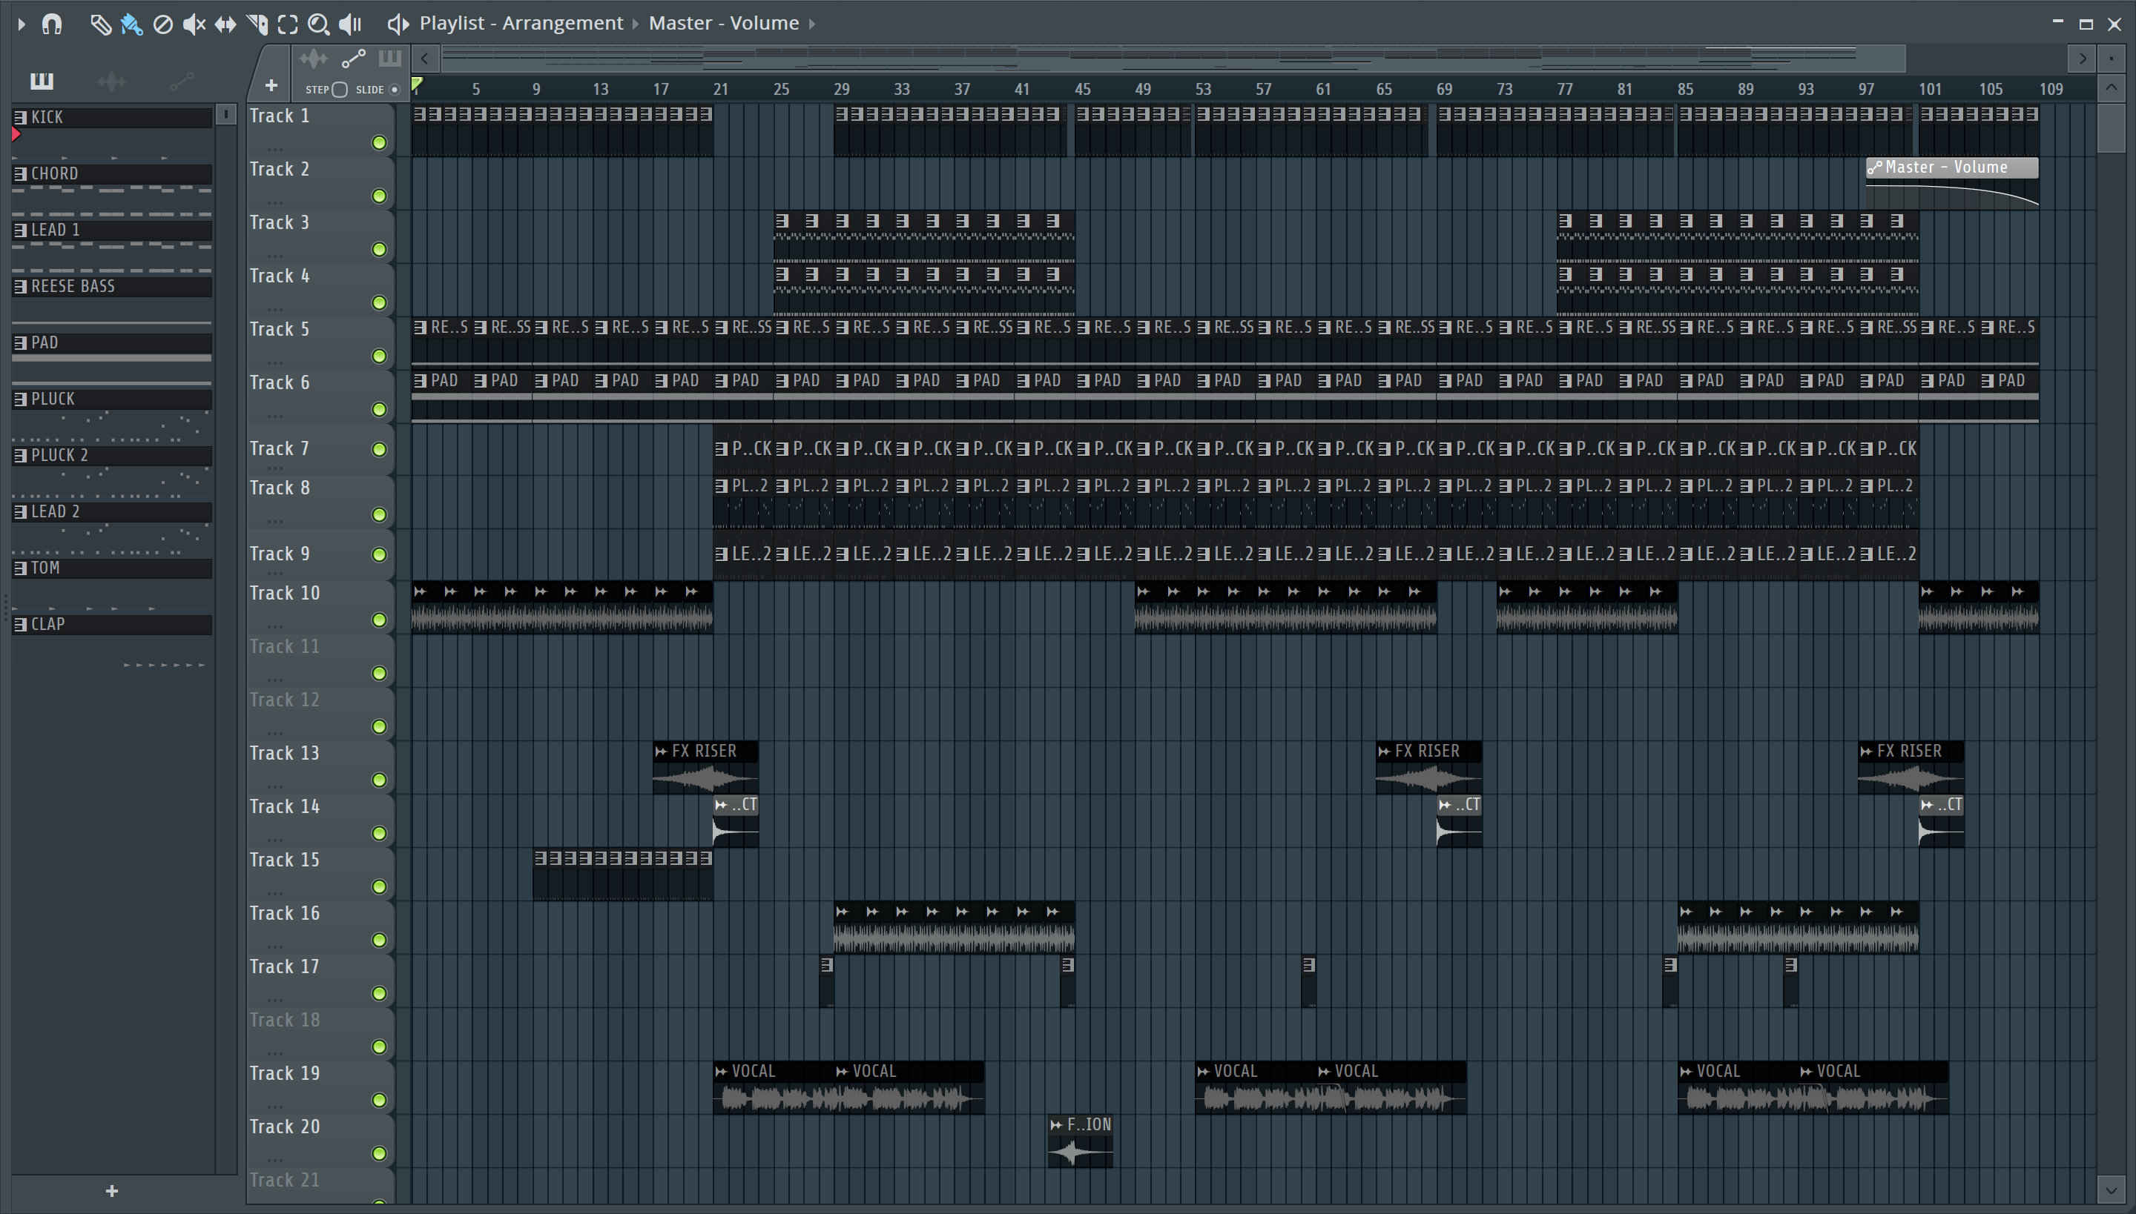2136x1214 pixels.
Task: Open first FX RISER clip menu icon
Action: [x=662, y=752]
